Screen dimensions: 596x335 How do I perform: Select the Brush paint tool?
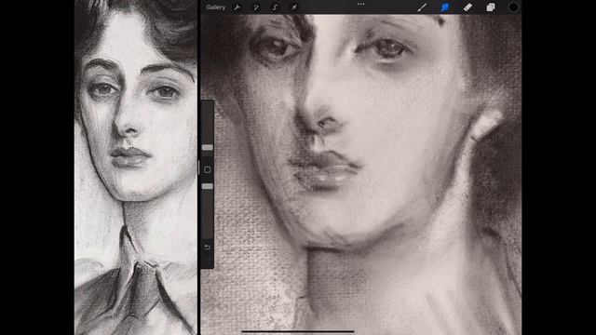pos(422,7)
